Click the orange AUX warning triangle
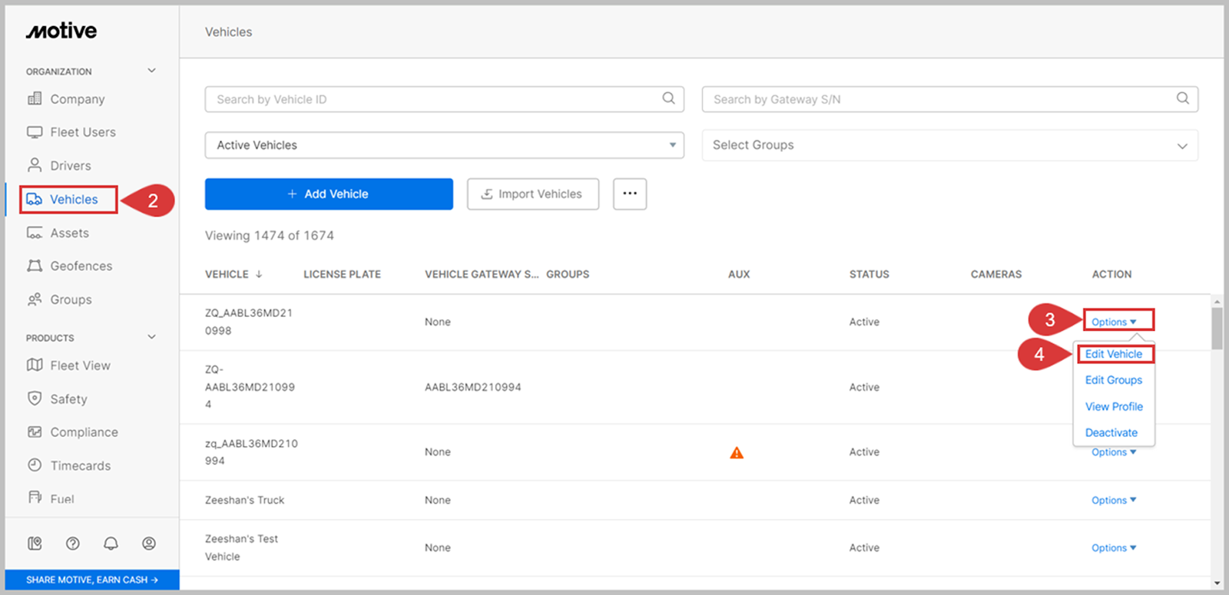The width and height of the screenshot is (1229, 595). point(737,452)
